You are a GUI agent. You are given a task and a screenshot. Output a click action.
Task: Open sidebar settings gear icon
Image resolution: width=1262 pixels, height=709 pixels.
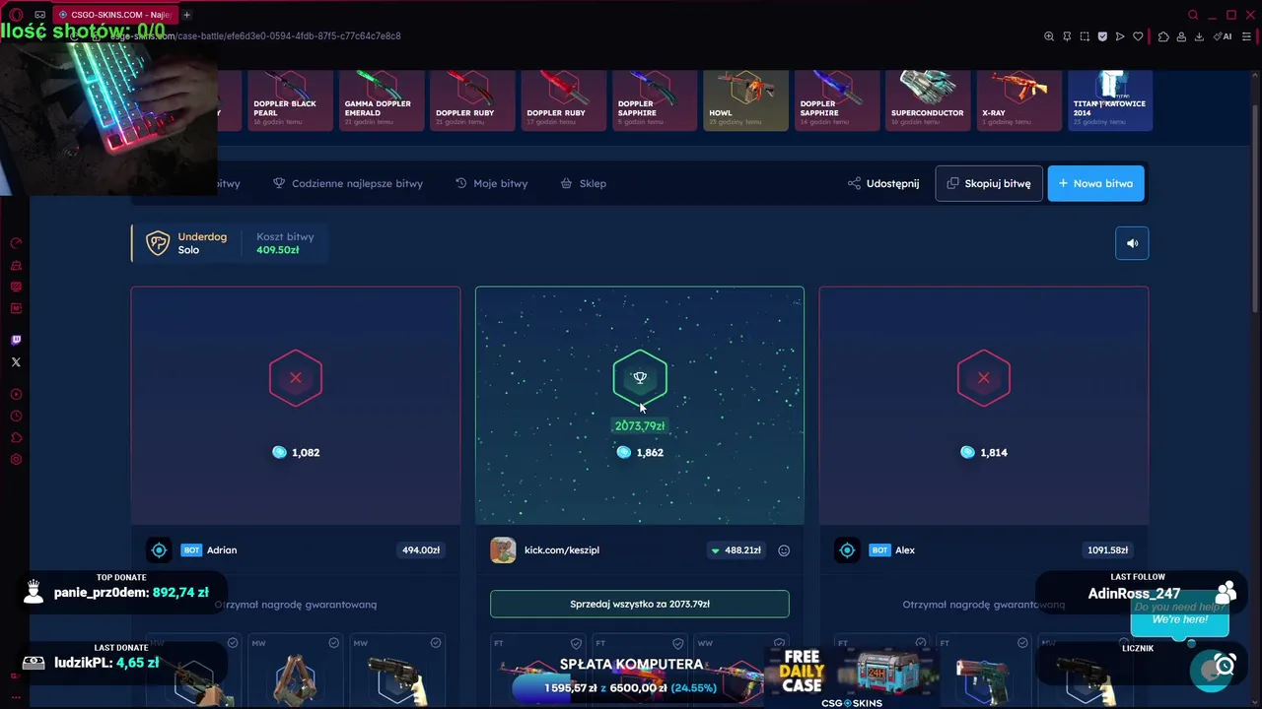(16, 460)
